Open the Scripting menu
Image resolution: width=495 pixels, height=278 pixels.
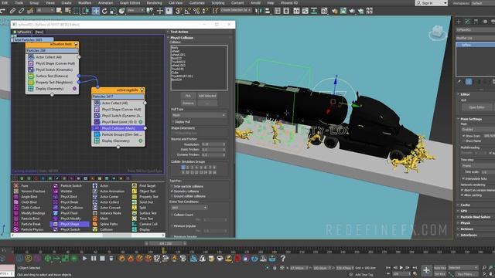coord(218,3)
